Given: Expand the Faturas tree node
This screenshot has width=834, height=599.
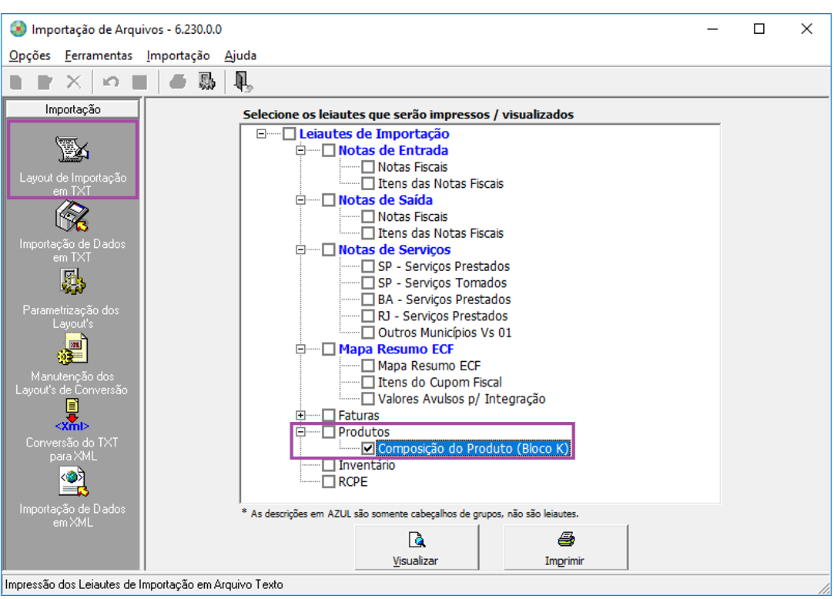Looking at the screenshot, I should click(301, 416).
